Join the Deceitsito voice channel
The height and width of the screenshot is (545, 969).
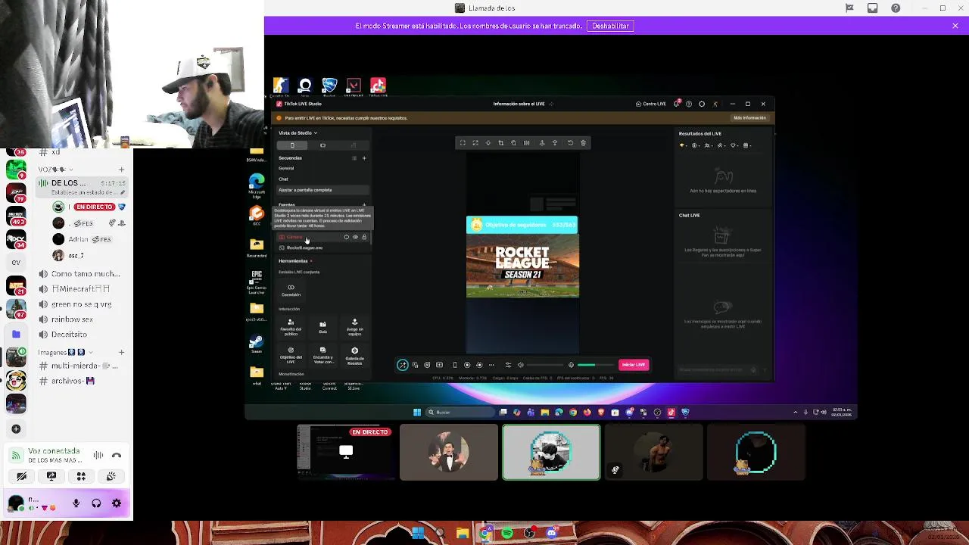click(x=82, y=335)
